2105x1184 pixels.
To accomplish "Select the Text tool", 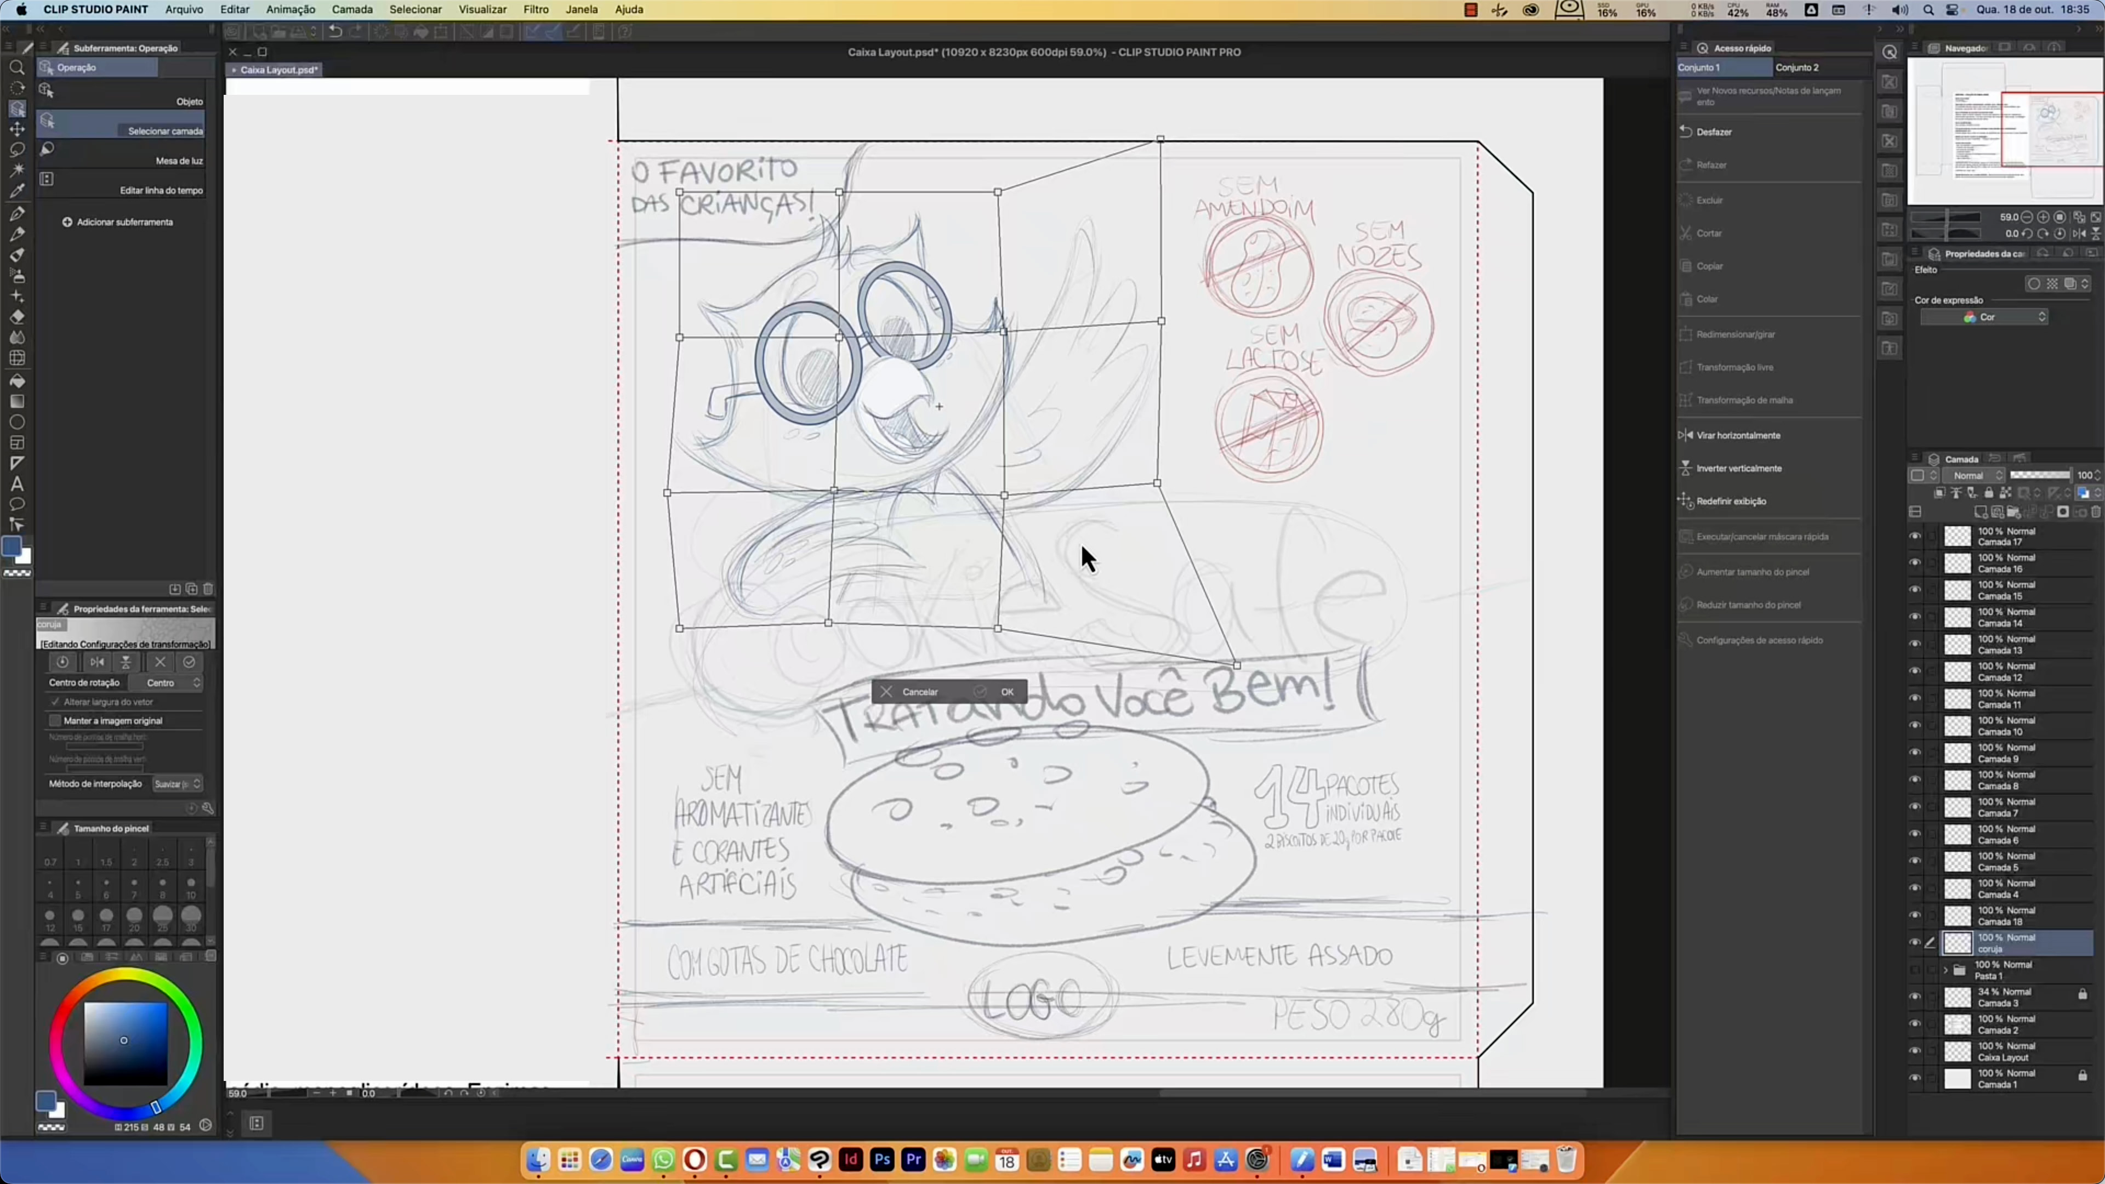I will (x=16, y=483).
